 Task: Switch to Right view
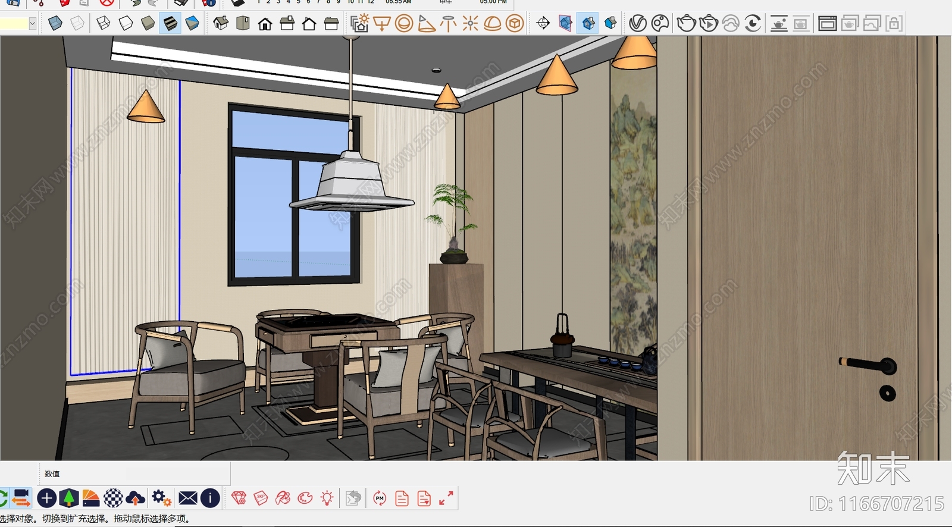[x=287, y=23]
